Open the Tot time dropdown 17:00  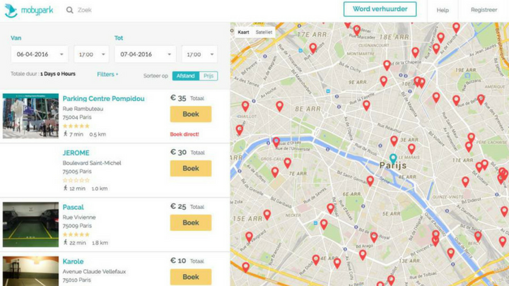pos(199,54)
